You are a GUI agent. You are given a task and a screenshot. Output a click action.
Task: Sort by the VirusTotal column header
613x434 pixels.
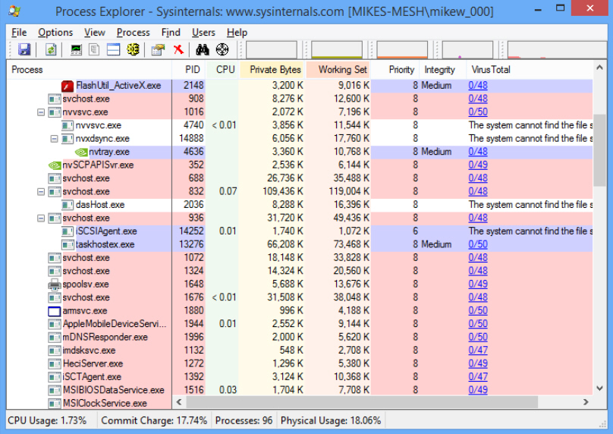pos(530,70)
